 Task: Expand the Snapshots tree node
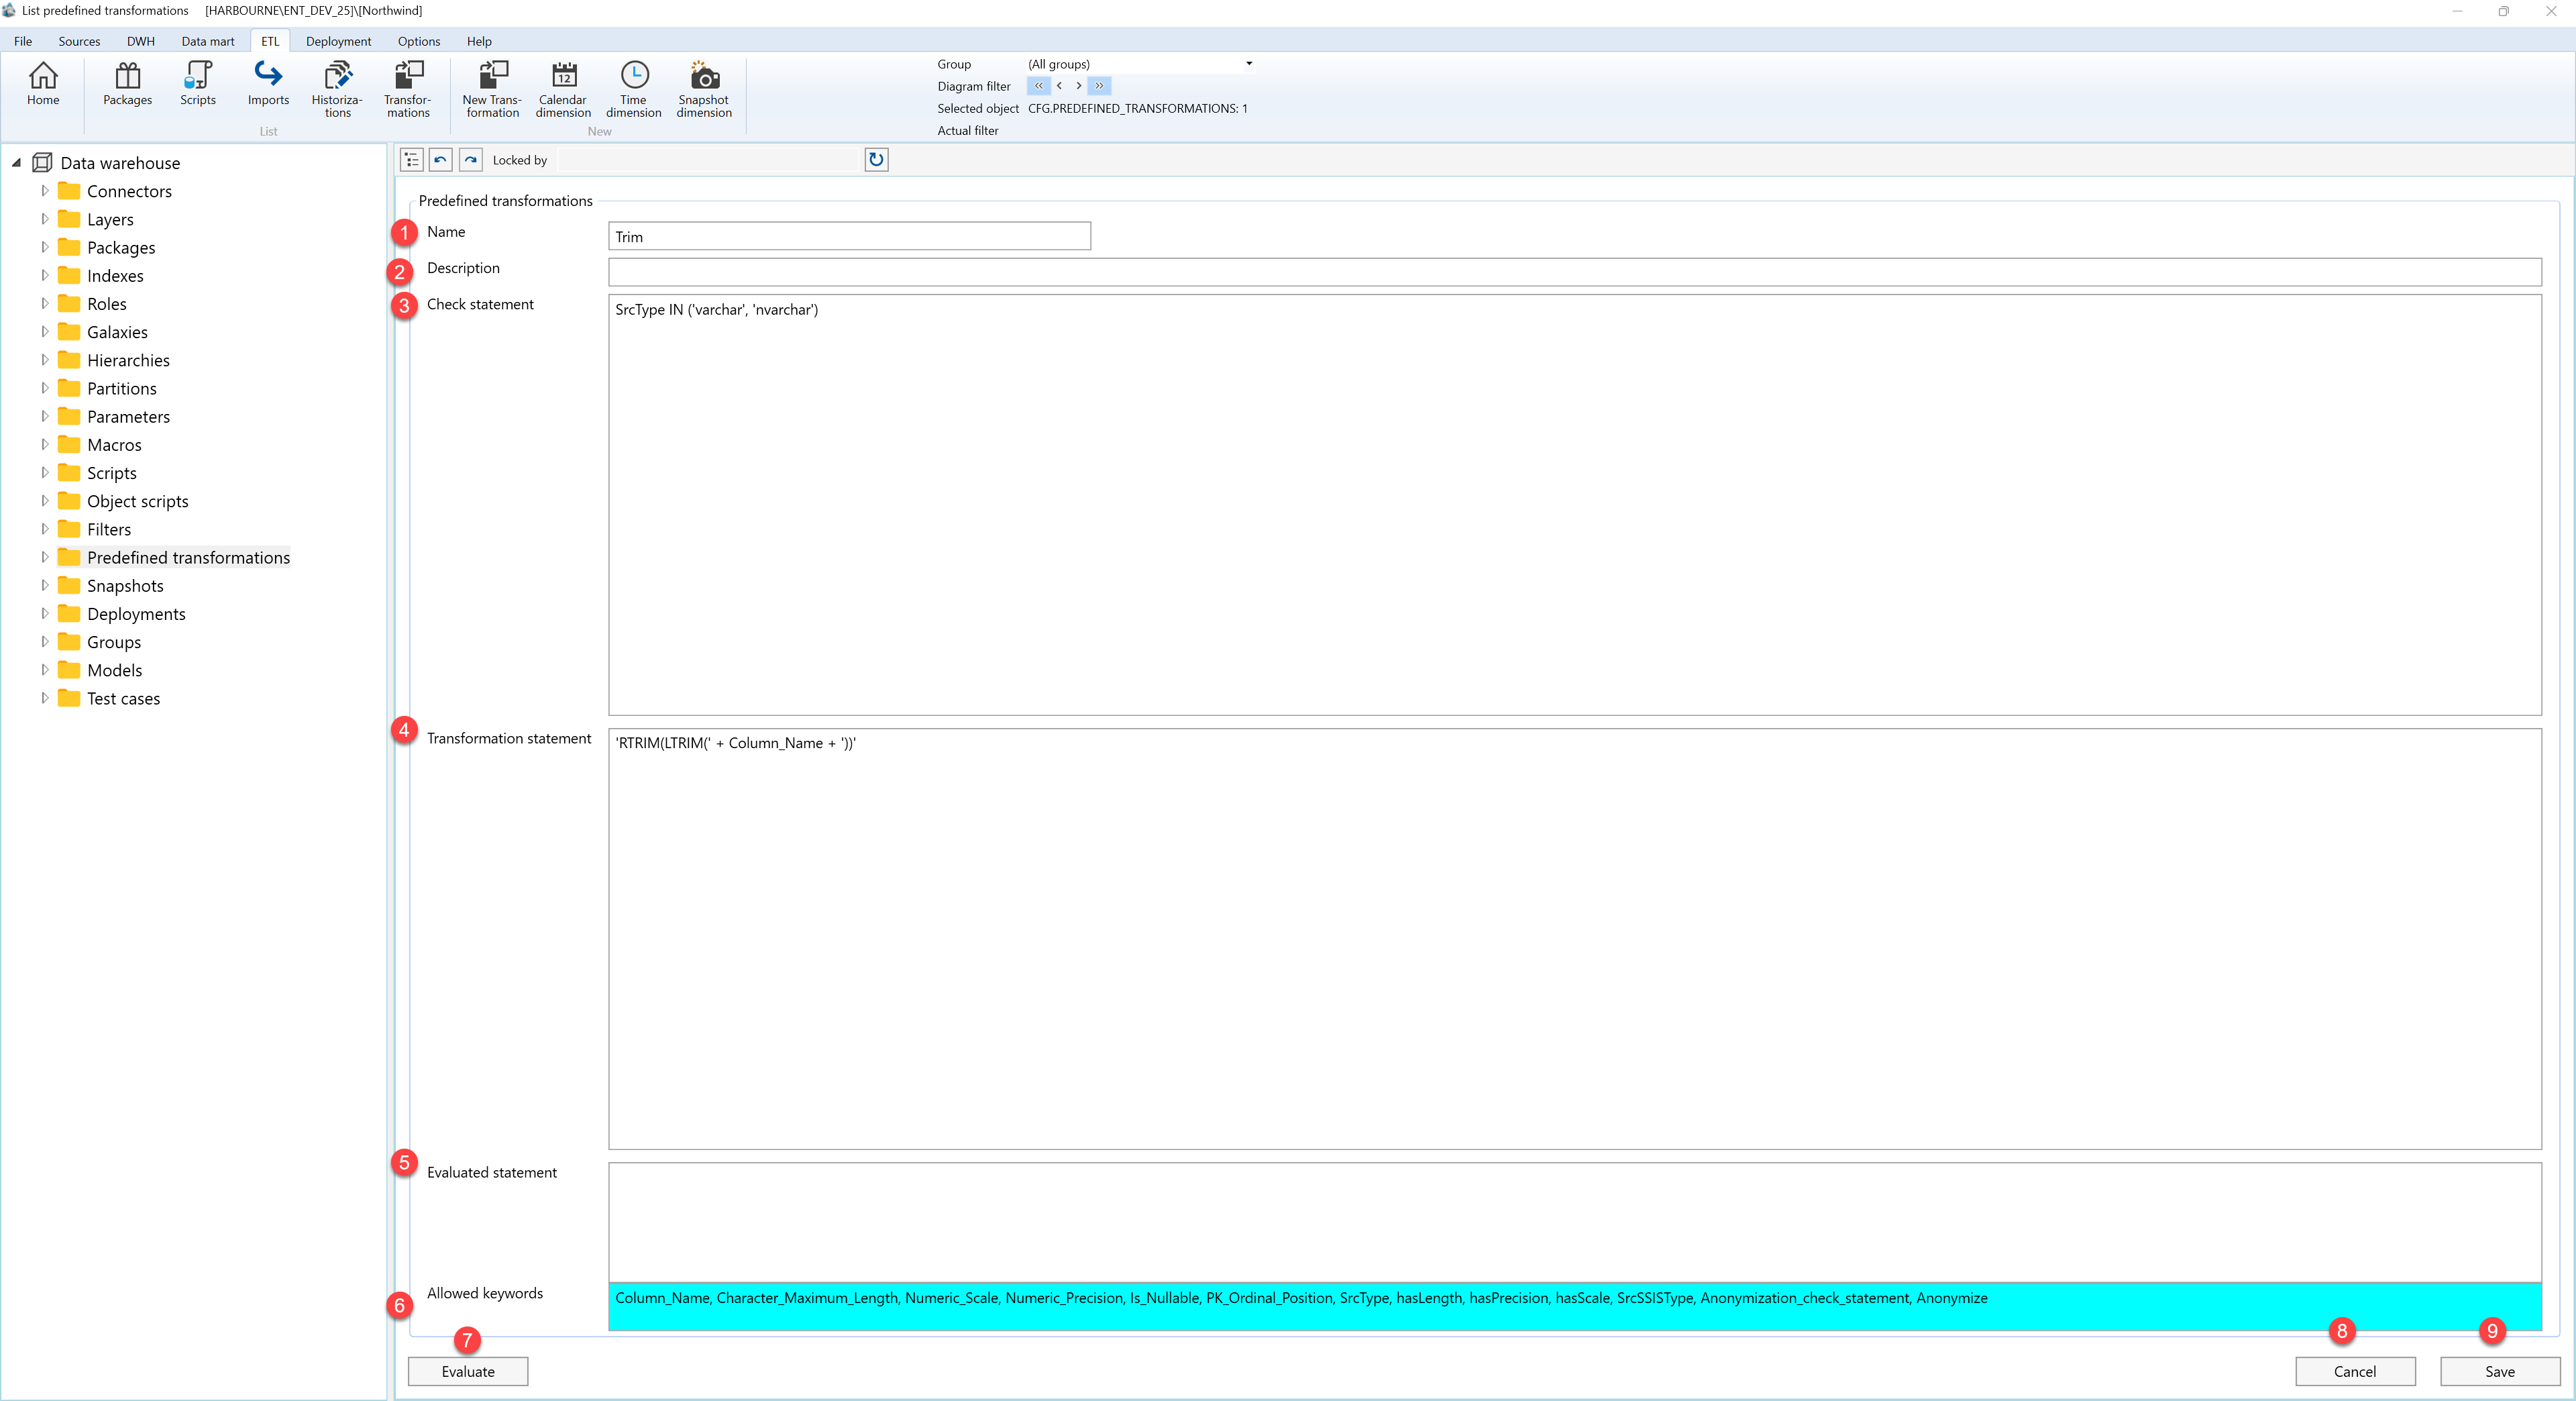[x=44, y=585]
